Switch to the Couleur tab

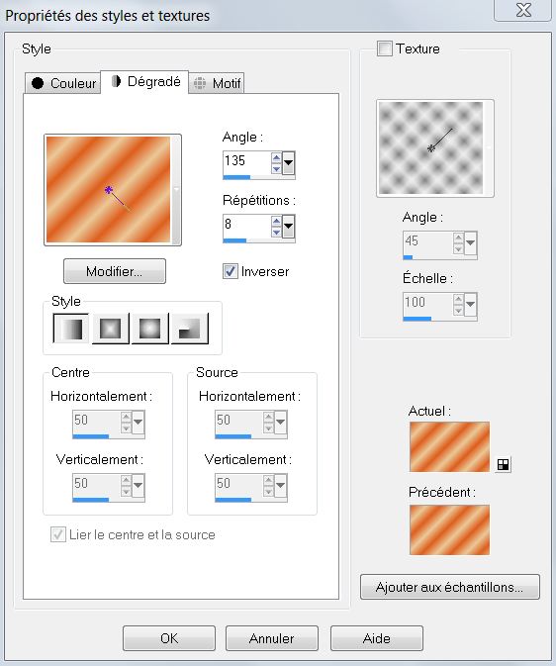tap(63, 83)
